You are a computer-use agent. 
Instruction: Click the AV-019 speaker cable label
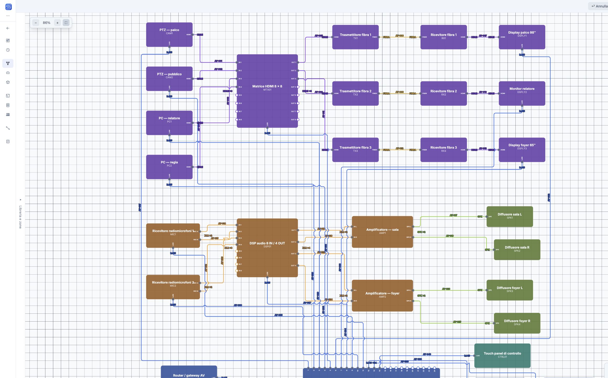click(x=450, y=236)
